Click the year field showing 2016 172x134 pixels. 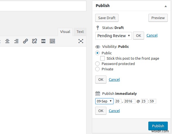tap(129, 101)
